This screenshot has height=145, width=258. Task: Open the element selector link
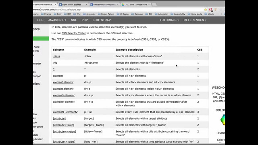coord(58,76)
